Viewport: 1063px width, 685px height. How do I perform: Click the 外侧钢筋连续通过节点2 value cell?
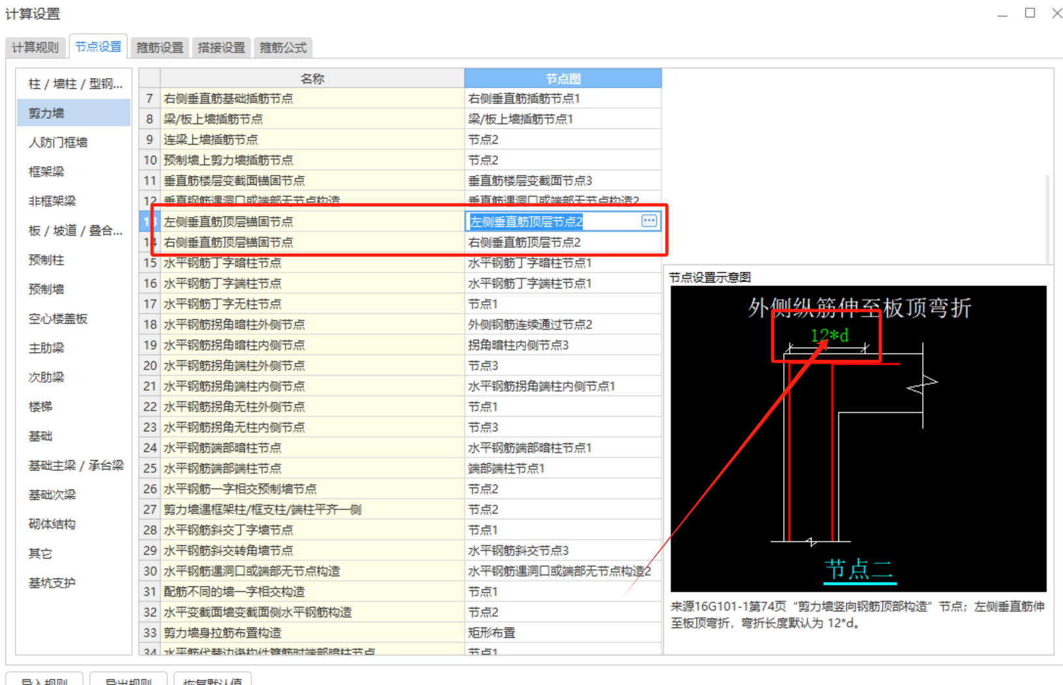(563, 324)
